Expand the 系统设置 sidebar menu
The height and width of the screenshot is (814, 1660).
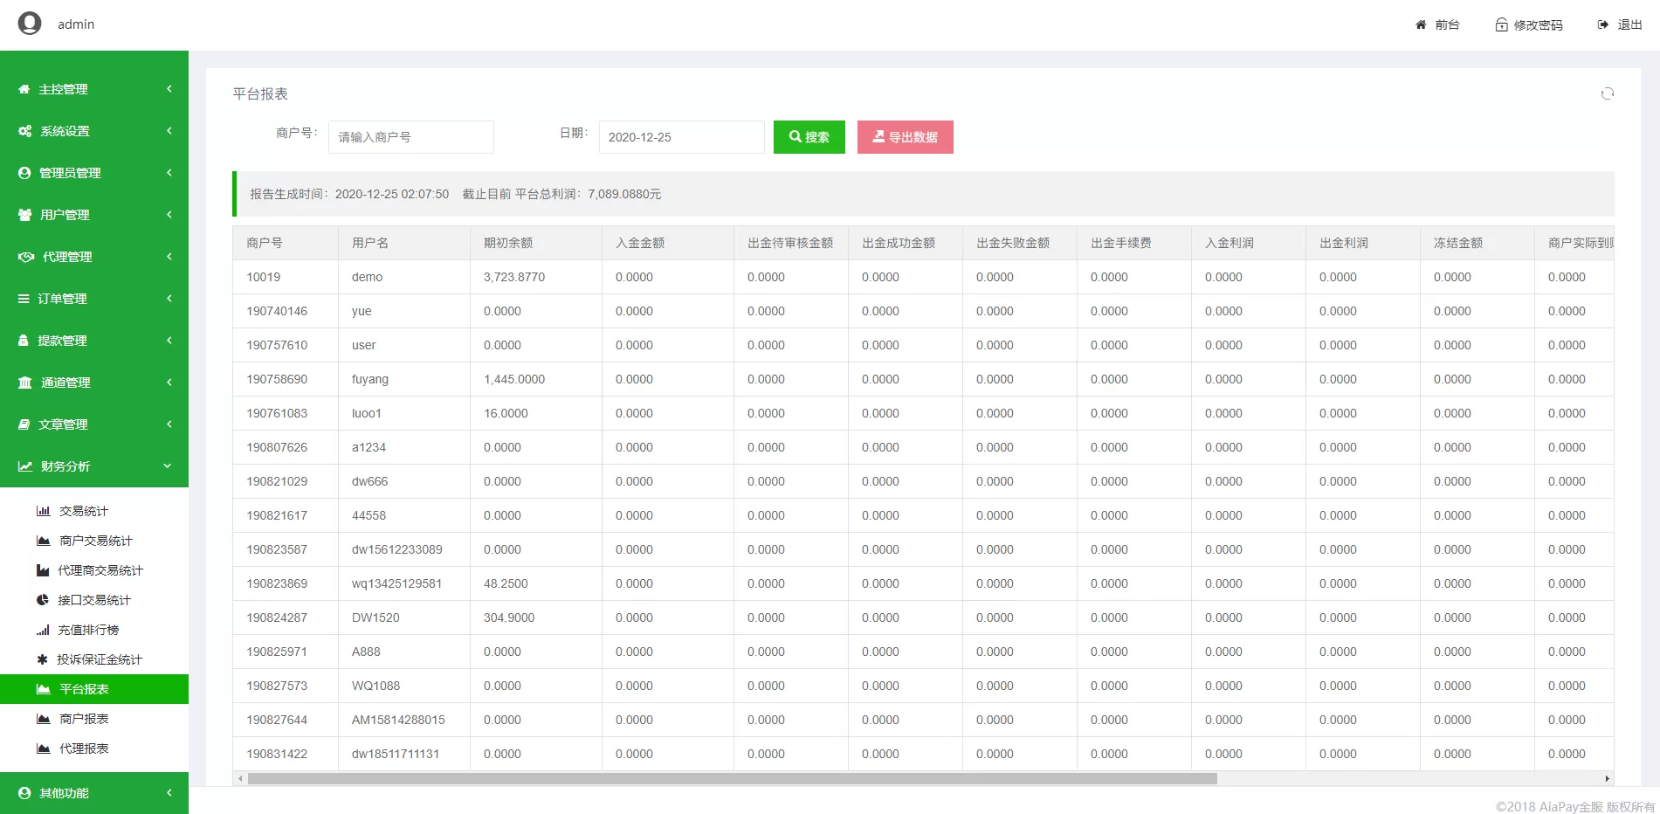[x=94, y=131]
